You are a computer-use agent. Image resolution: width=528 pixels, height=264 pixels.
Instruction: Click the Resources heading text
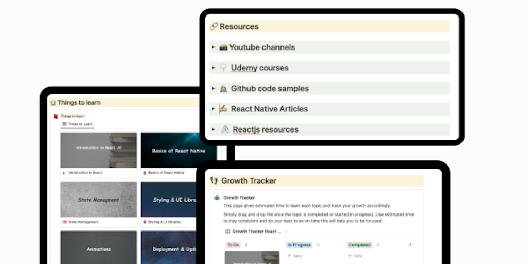pos(239,27)
